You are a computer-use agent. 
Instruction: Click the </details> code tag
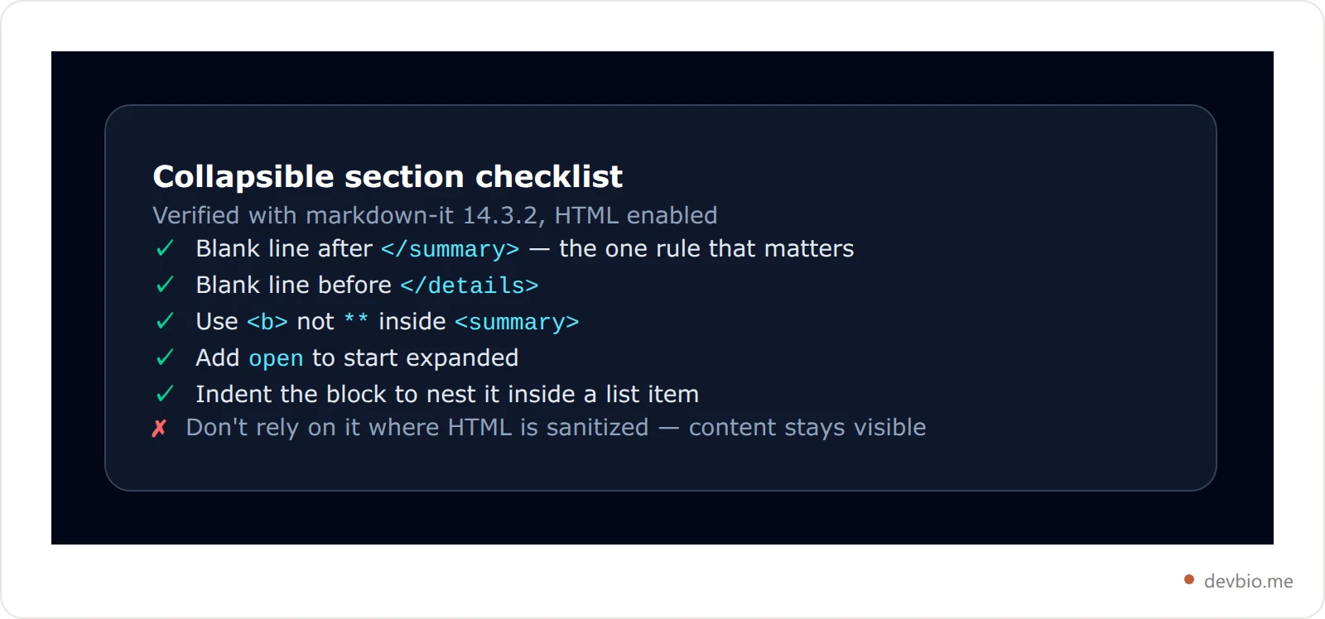pos(470,286)
